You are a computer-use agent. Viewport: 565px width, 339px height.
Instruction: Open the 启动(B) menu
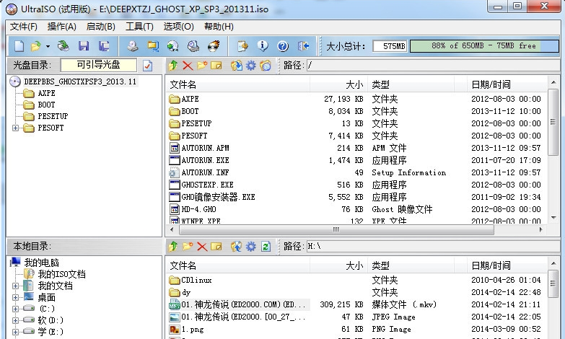pos(101,27)
